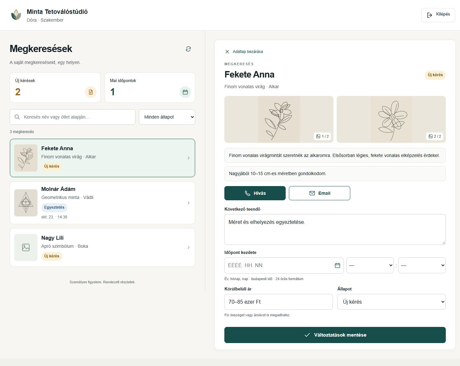Click the Nagyjából 10–15 cm-es méretben note
This screenshot has width=460, height=366.
pos(335,173)
